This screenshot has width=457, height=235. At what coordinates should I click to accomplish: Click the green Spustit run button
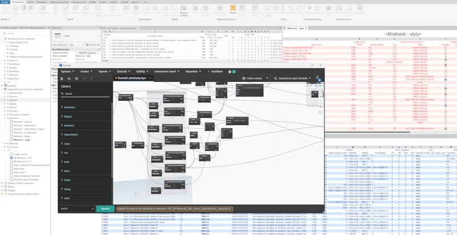pos(105,209)
